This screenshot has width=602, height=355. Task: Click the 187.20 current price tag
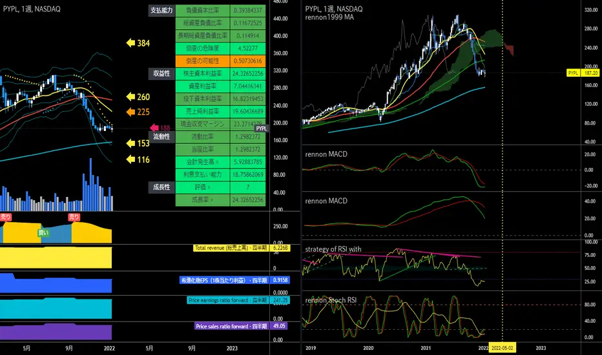(x=591, y=73)
